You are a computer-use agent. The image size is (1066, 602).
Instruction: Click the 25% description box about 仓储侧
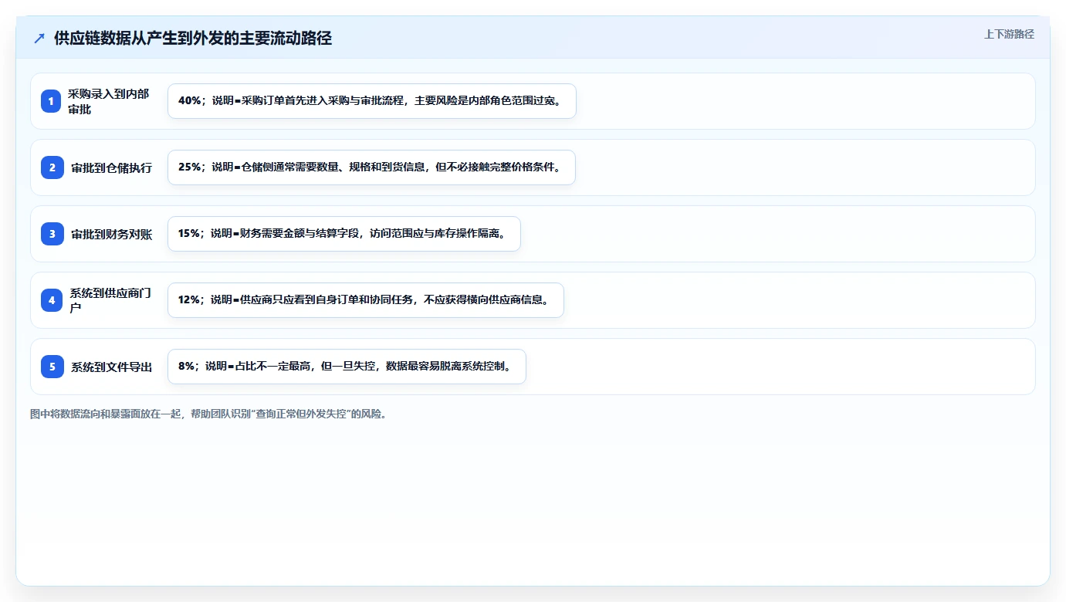pos(371,167)
